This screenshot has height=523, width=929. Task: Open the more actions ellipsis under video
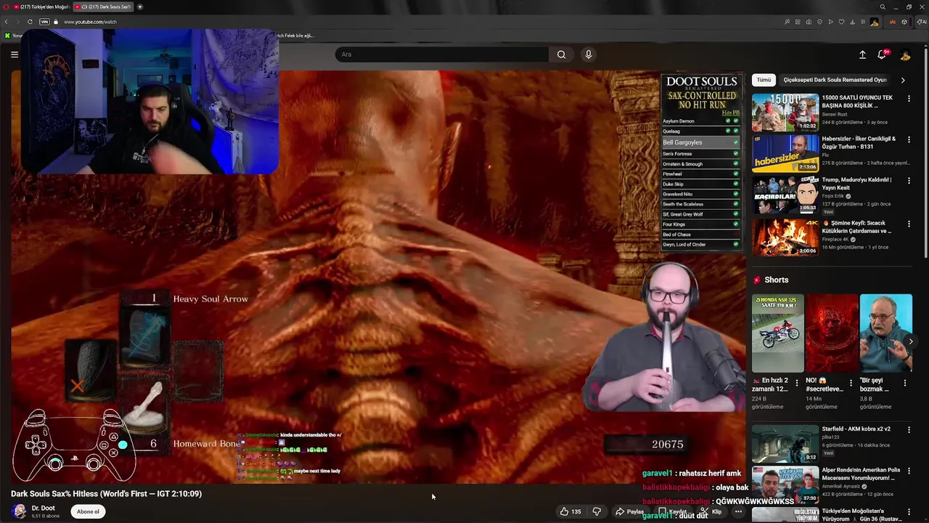point(738,511)
